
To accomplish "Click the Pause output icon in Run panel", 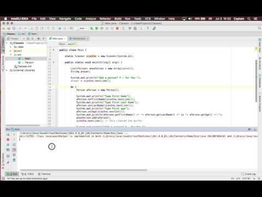I will [8, 144].
